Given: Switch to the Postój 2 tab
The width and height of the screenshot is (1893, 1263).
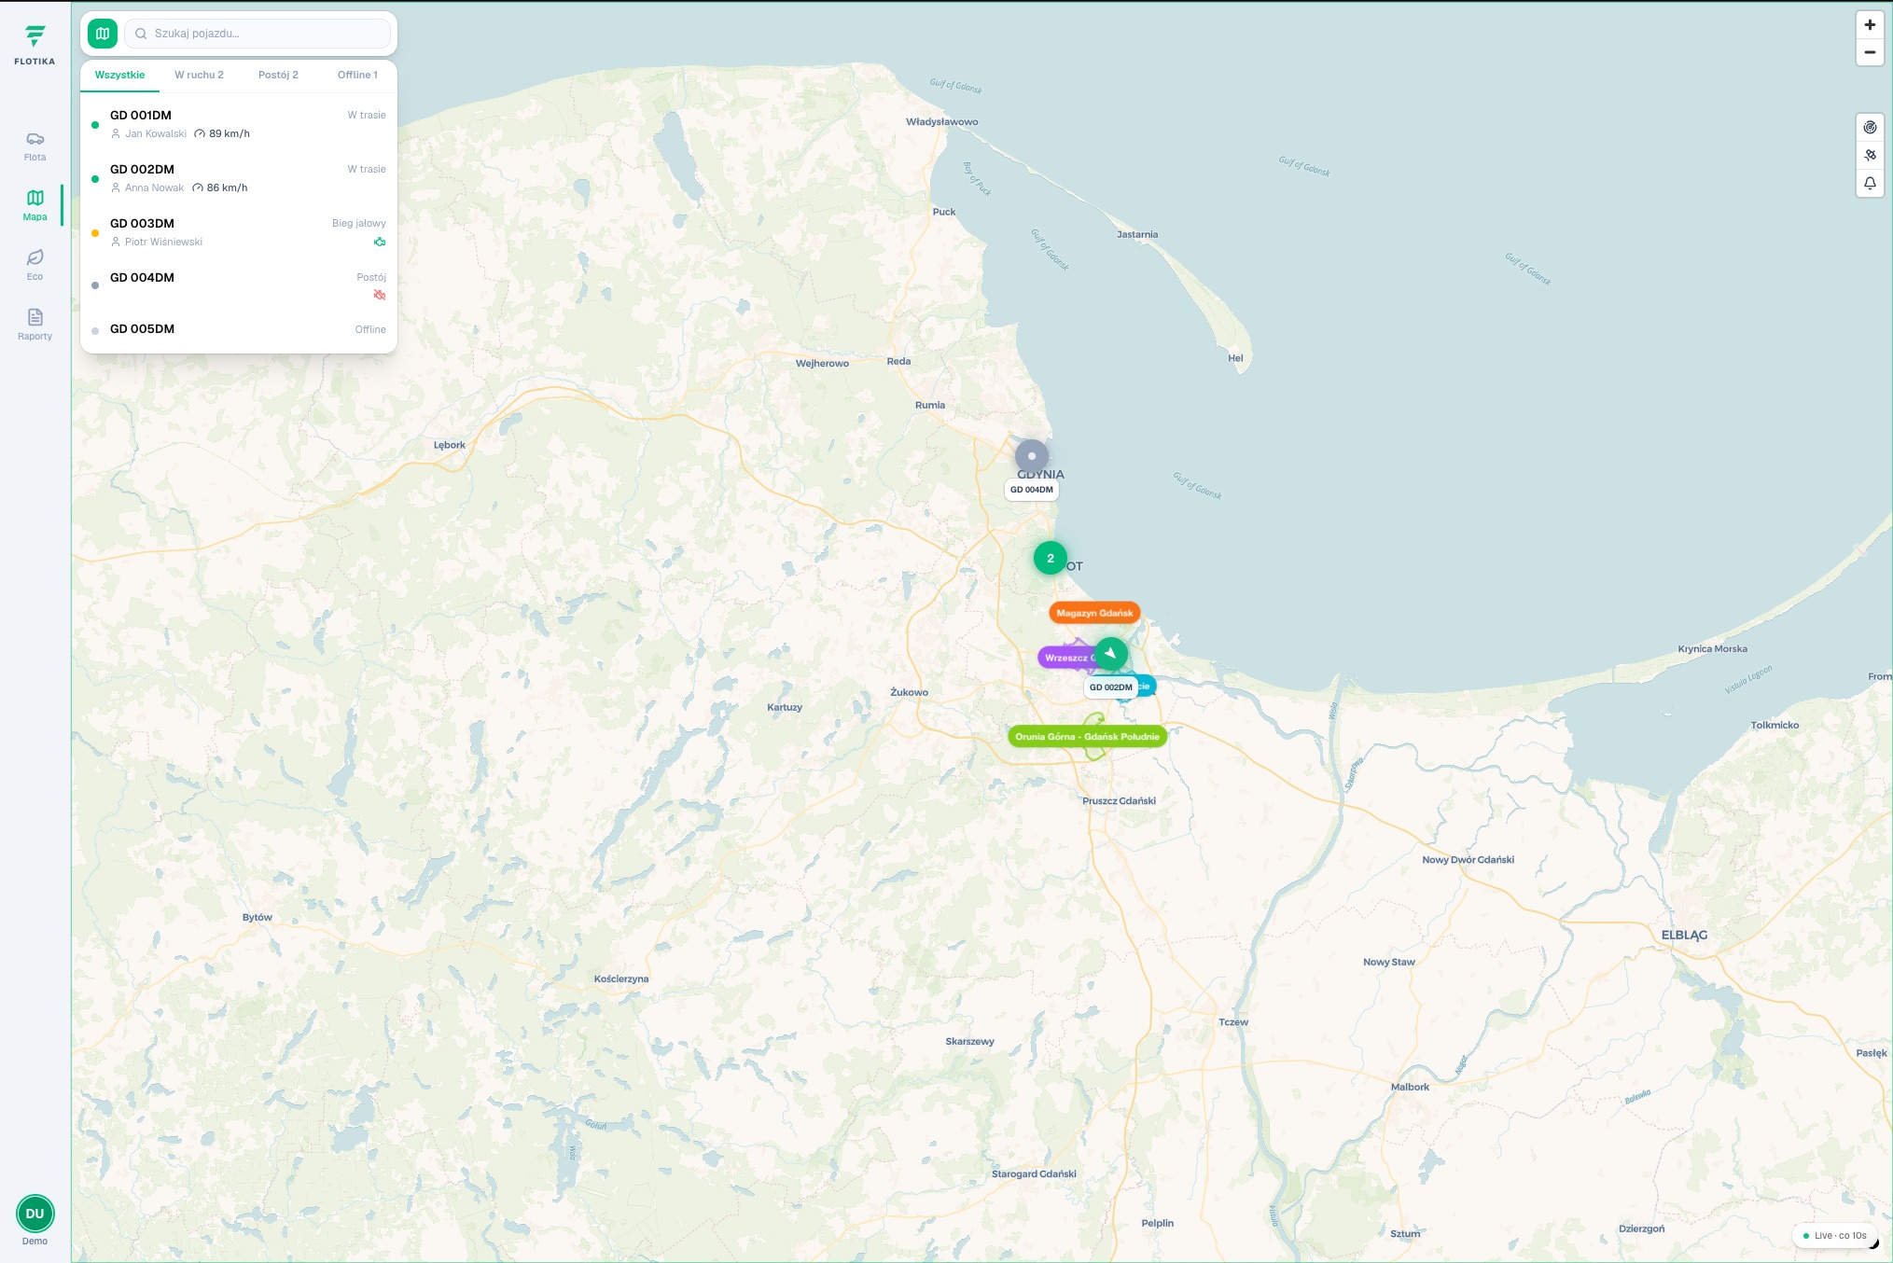Looking at the screenshot, I should tap(278, 75).
